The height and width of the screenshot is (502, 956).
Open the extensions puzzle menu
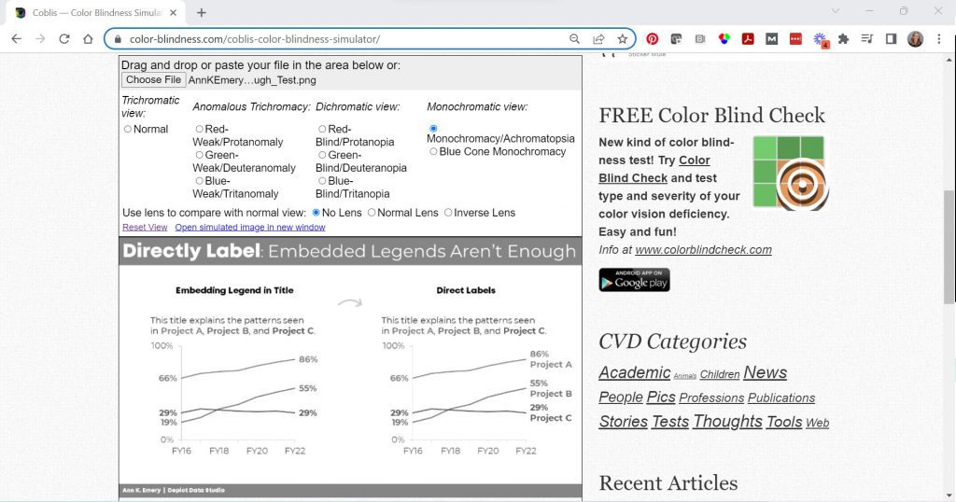[x=843, y=39]
